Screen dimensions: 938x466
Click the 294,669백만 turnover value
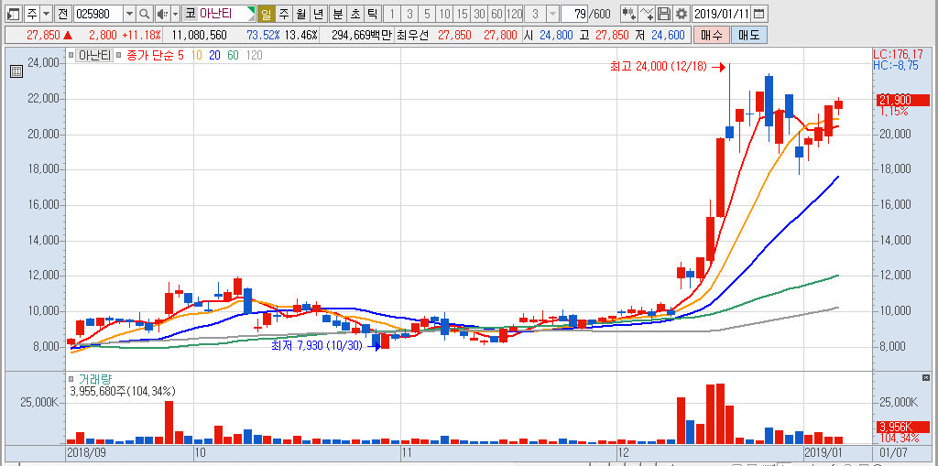[361, 36]
